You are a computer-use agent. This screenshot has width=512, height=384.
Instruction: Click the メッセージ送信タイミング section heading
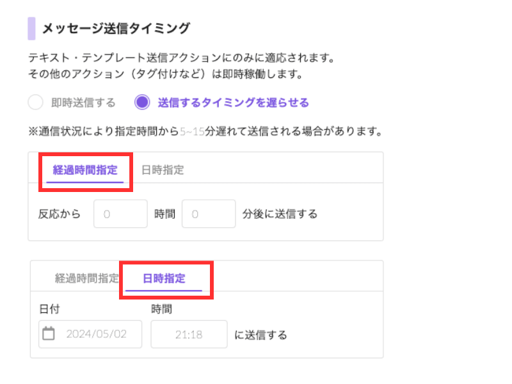point(116,28)
